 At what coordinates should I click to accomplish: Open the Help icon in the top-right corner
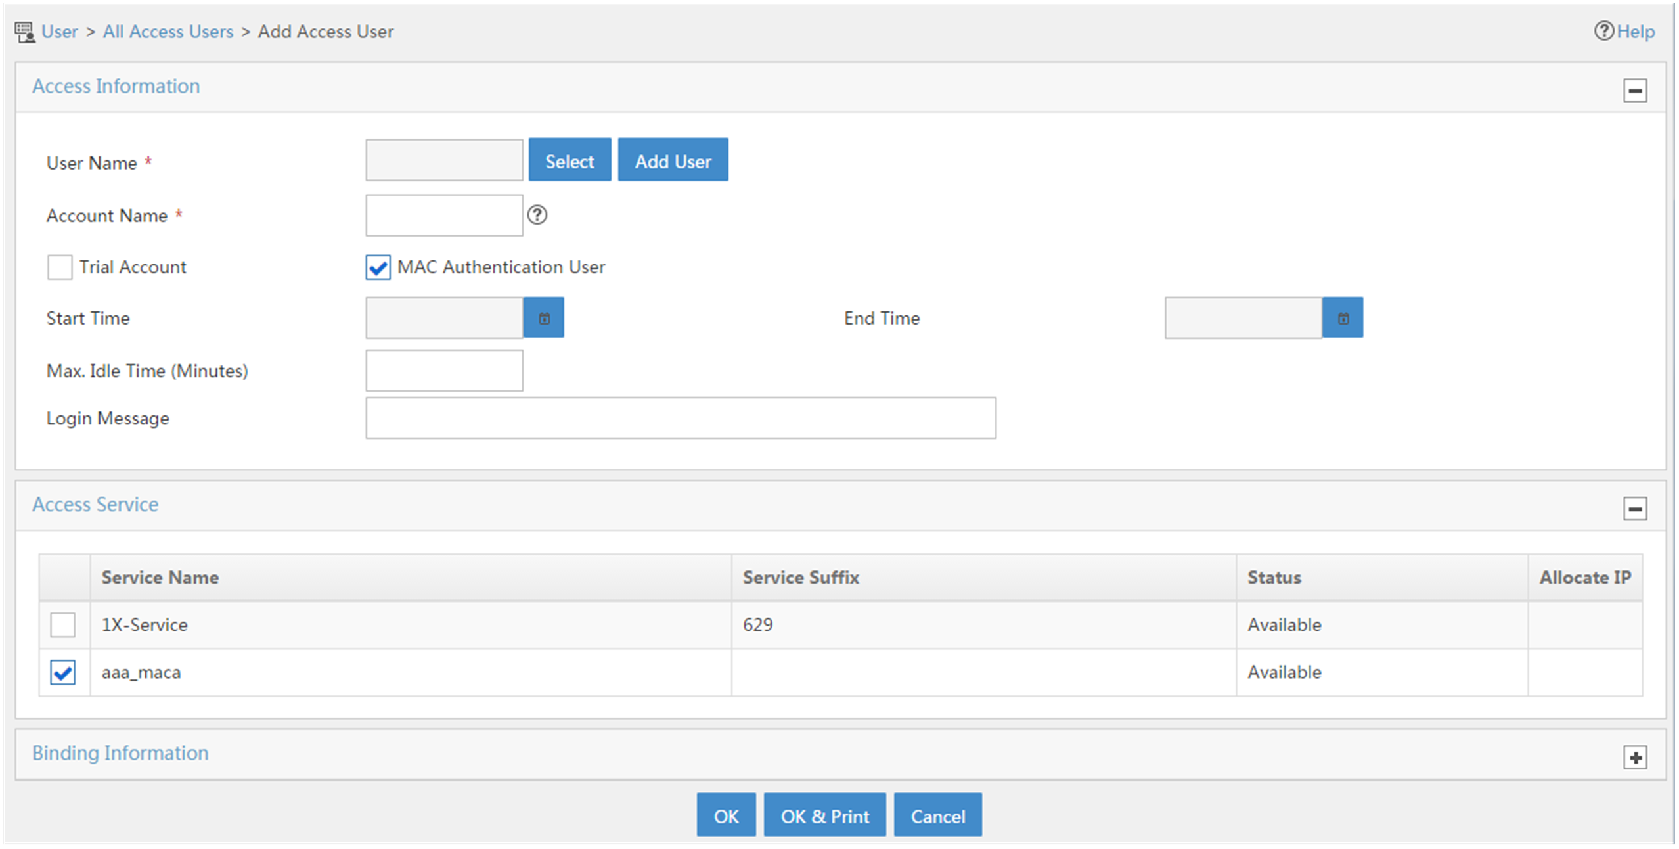tap(1603, 31)
